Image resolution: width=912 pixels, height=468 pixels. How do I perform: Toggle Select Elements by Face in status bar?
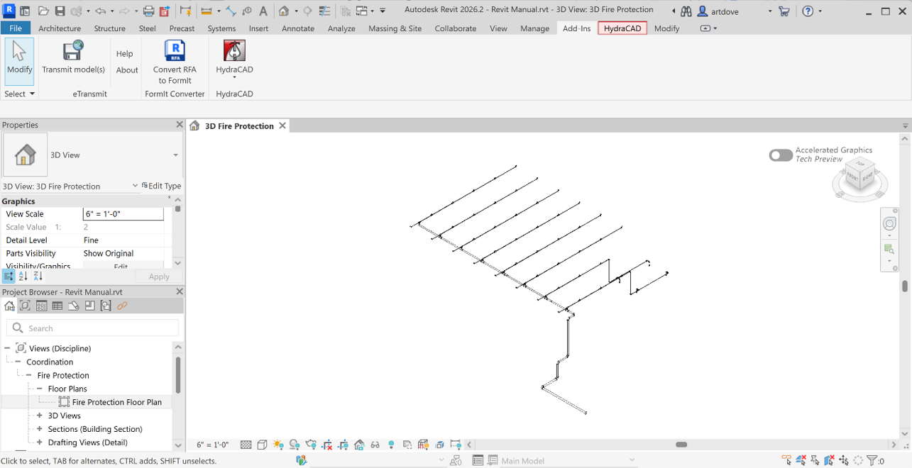tap(829, 460)
